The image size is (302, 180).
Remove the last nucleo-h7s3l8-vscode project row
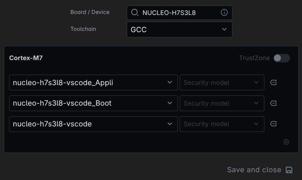click(x=273, y=124)
